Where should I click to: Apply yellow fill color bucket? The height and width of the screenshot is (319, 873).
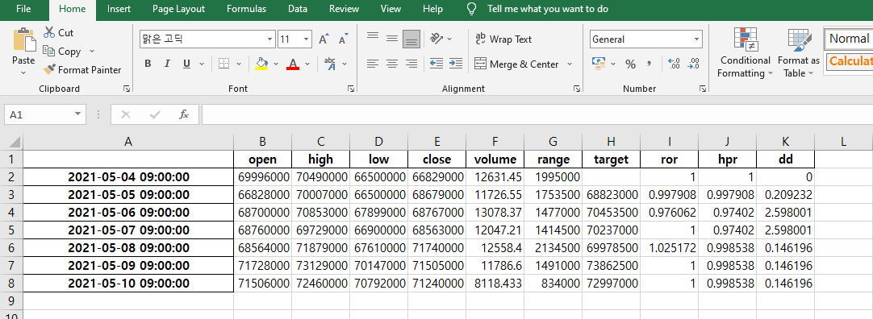coord(261,64)
